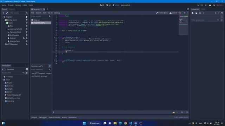
Task: Expand the Scripts folder
Action: click(x=4, y=89)
